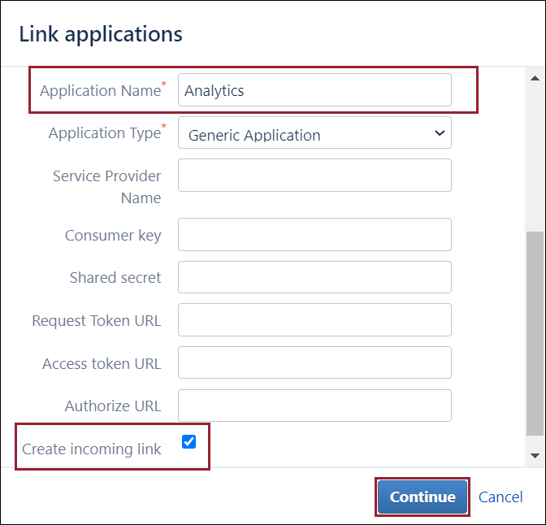Click the Application Type label text

click(105, 133)
